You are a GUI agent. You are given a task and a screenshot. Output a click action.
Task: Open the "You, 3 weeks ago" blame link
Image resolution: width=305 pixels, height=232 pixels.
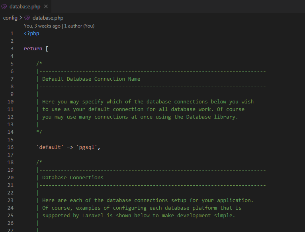pos(42,26)
